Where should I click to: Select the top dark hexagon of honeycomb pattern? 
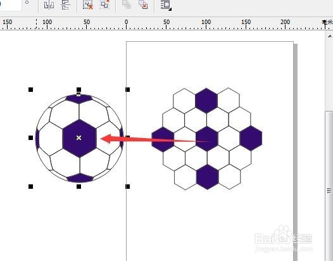(x=206, y=101)
